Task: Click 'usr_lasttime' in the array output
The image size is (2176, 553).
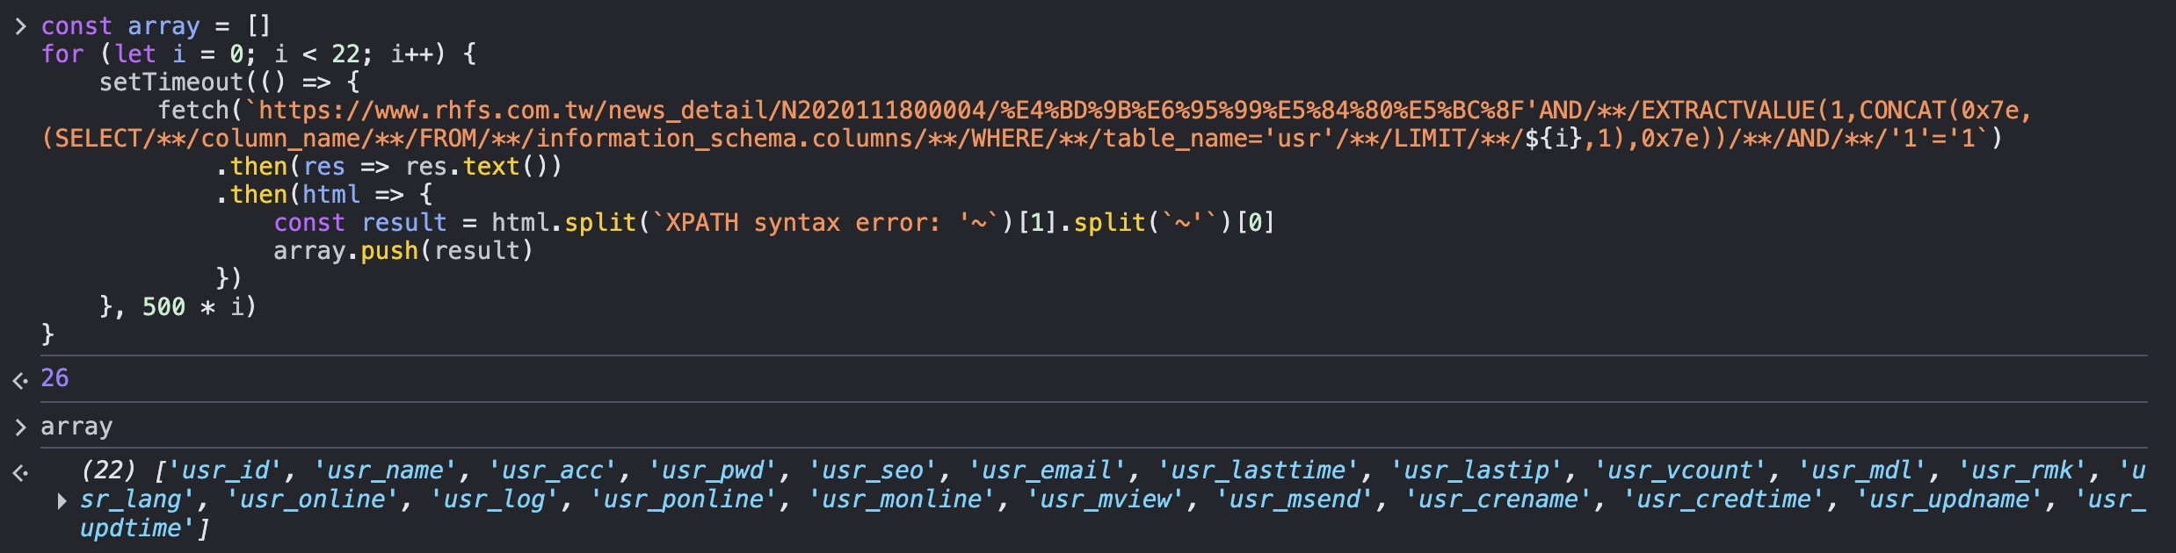Action: (x=1258, y=470)
